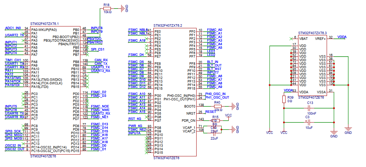This screenshot has height=167, width=366.
Task: Select the R15 resistor designator
Action: pyautogui.click(x=215, y=117)
